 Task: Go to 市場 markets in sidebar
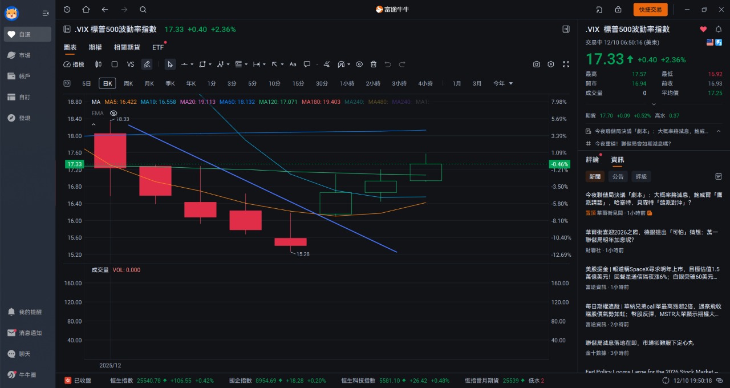coord(27,55)
